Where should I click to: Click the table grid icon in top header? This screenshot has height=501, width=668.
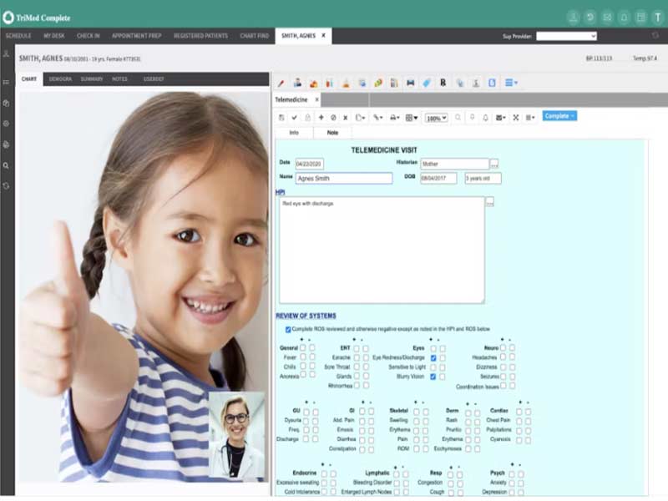pyautogui.click(x=640, y=18)
